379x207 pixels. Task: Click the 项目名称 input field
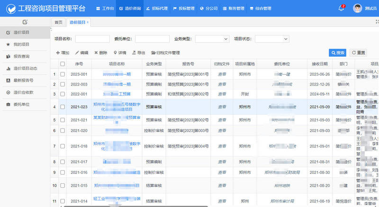pos(92,39)
